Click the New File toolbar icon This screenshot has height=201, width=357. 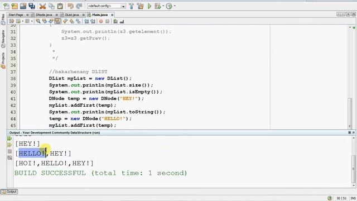coord(6,6)
